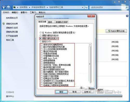Tick 在窗口下显示阴影 checkbox
This screenshot has height=102, width=130.
tap(42, 76)
